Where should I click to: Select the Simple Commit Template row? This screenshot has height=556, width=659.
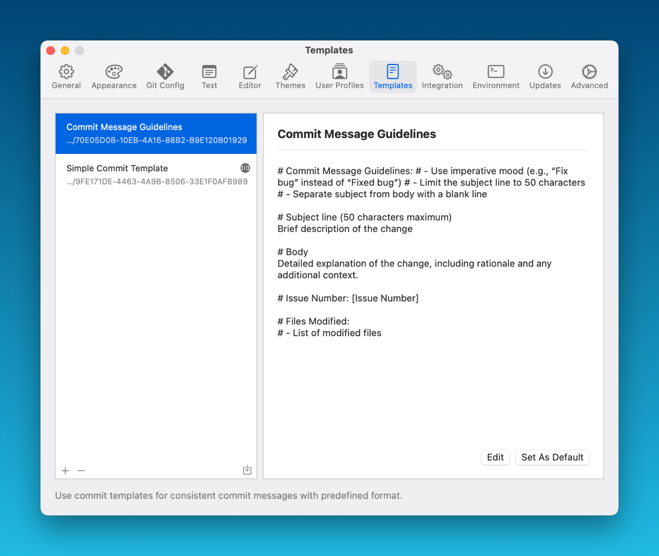click(x=150, y=175)
